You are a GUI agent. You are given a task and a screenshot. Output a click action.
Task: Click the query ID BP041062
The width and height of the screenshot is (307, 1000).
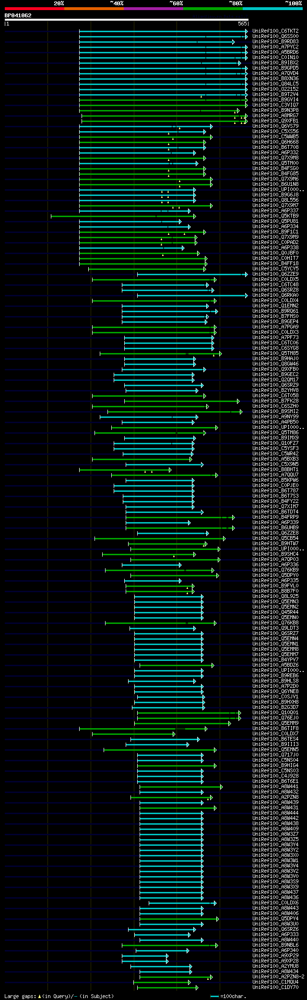coord(18,15)
